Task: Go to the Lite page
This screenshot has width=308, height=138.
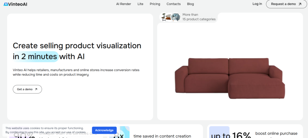Action: 140,4
